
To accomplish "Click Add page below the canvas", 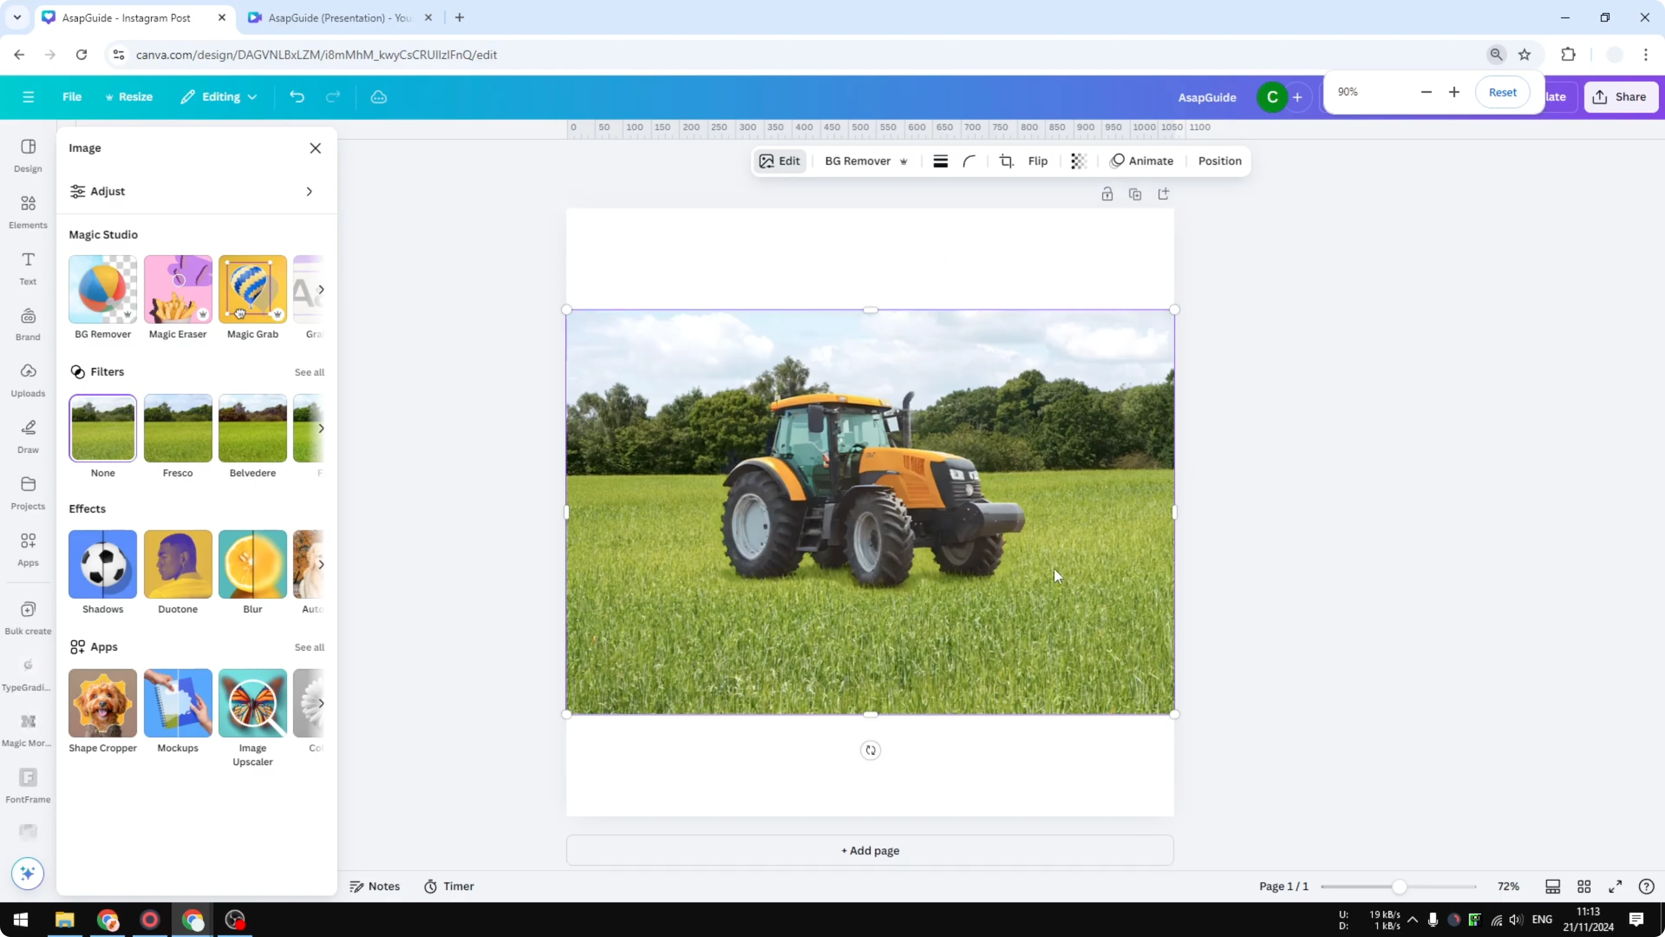I will point(869,851).
